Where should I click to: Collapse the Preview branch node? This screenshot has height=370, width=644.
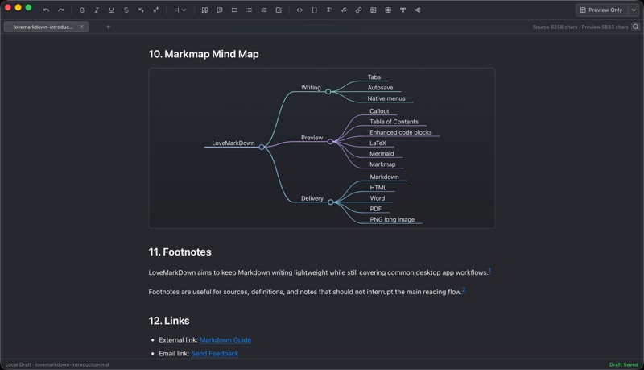[330, 141]
